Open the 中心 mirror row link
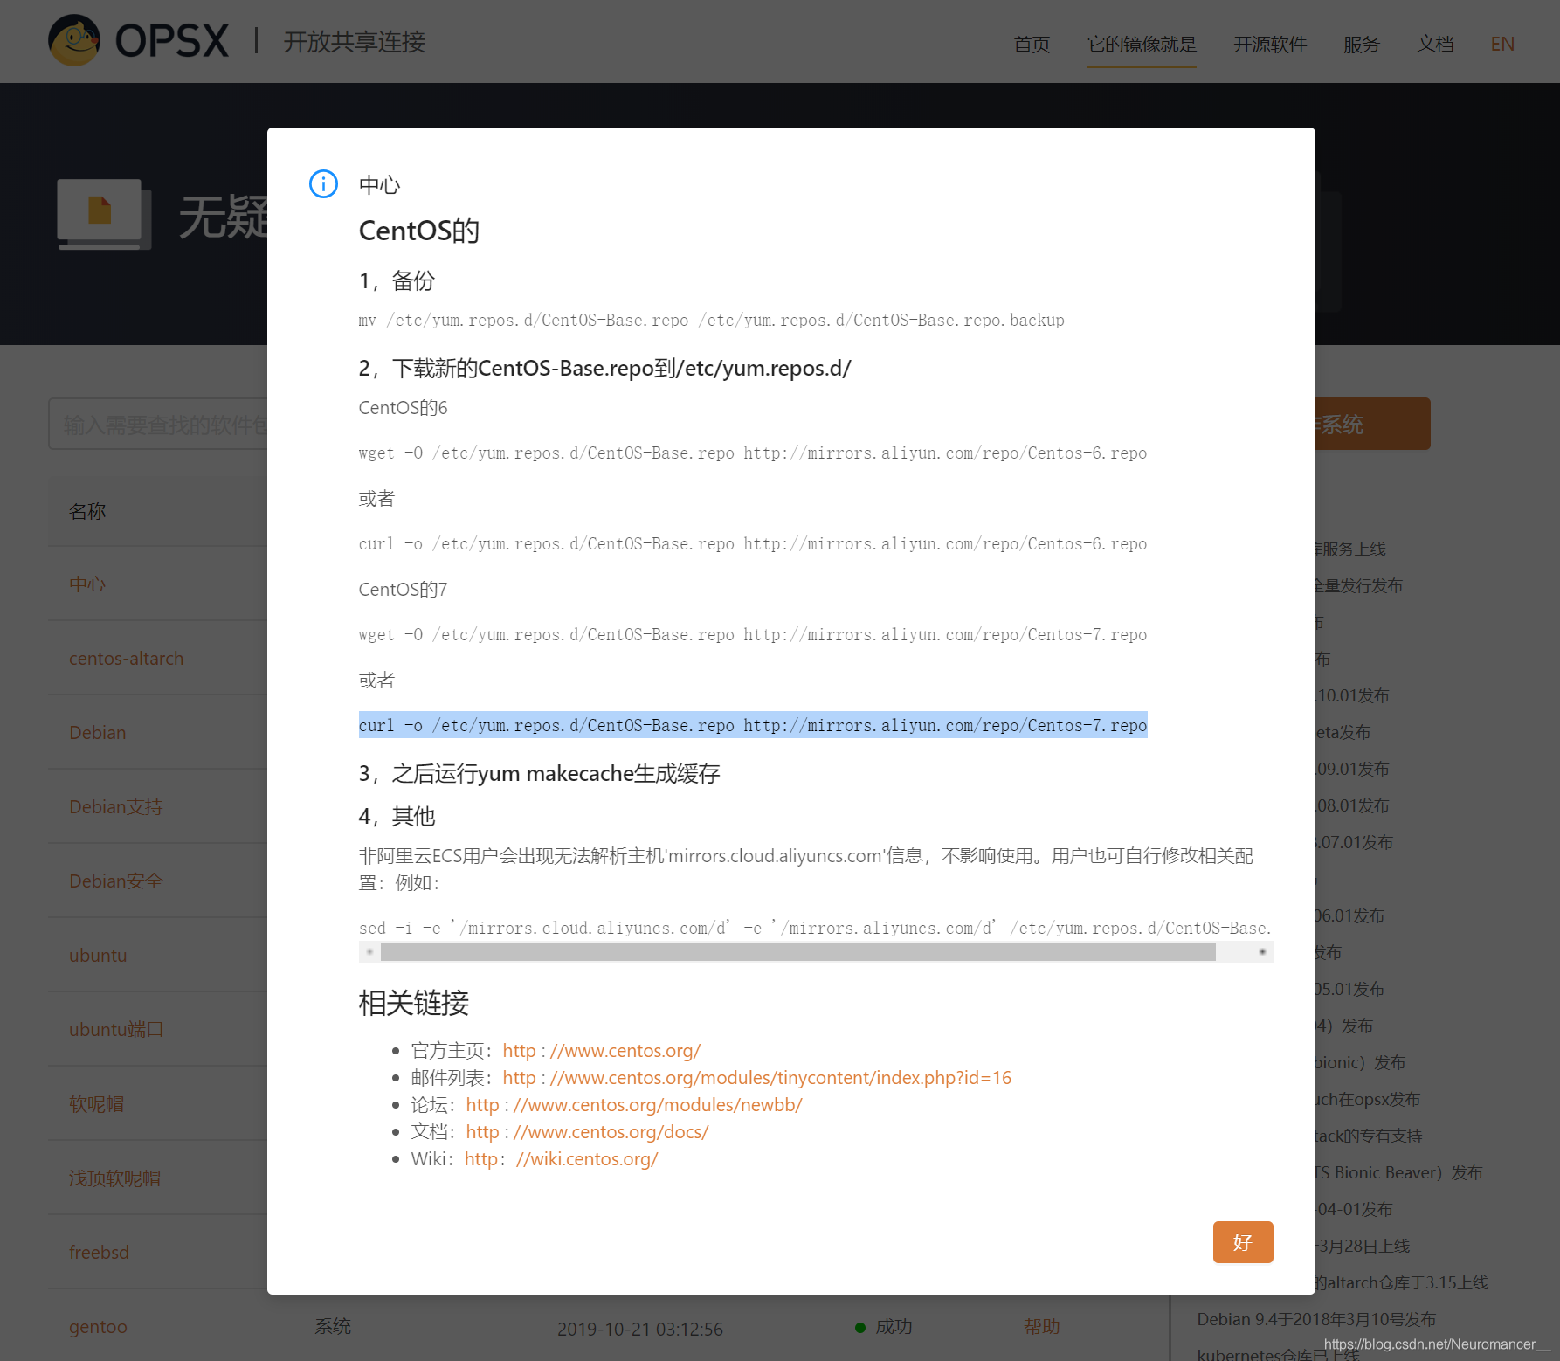Viewport: 1560px width, 1361px height. click(x=87, y=584)
